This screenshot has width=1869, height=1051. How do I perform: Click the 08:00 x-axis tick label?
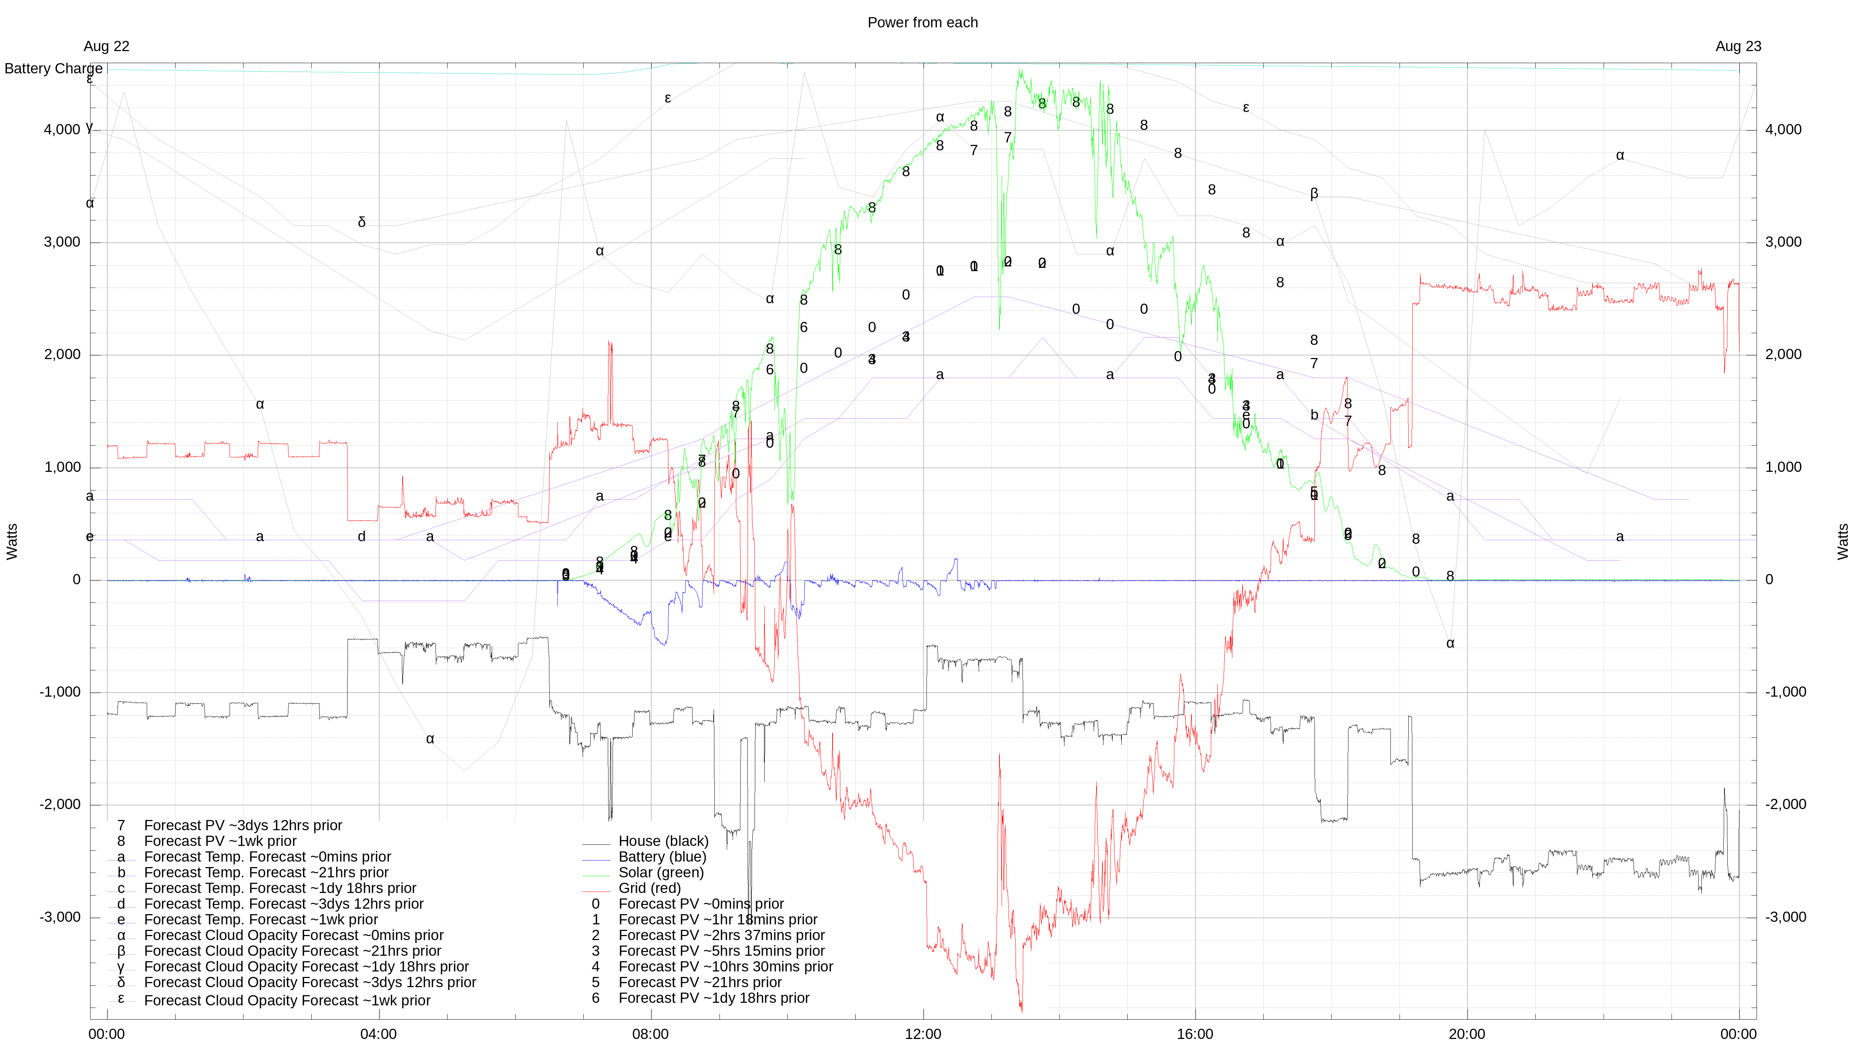[651, 1034]
